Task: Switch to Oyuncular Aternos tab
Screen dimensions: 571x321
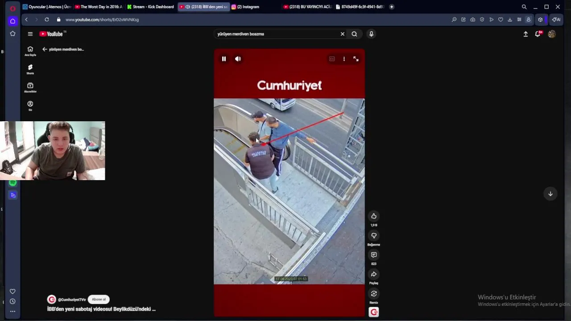Action: [47, 7]
